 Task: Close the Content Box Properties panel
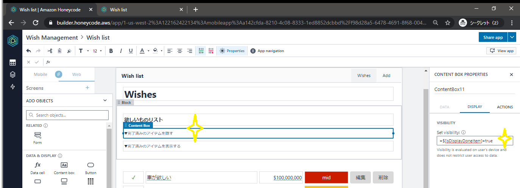tap(511, 75)
